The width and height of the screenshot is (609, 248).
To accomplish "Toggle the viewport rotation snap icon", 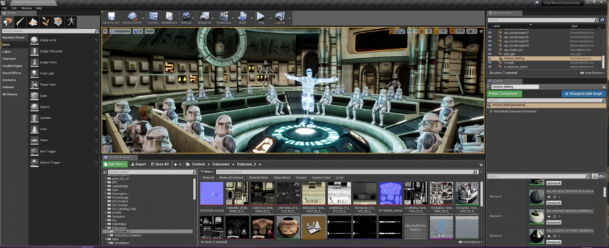I will tap(436, 32).
